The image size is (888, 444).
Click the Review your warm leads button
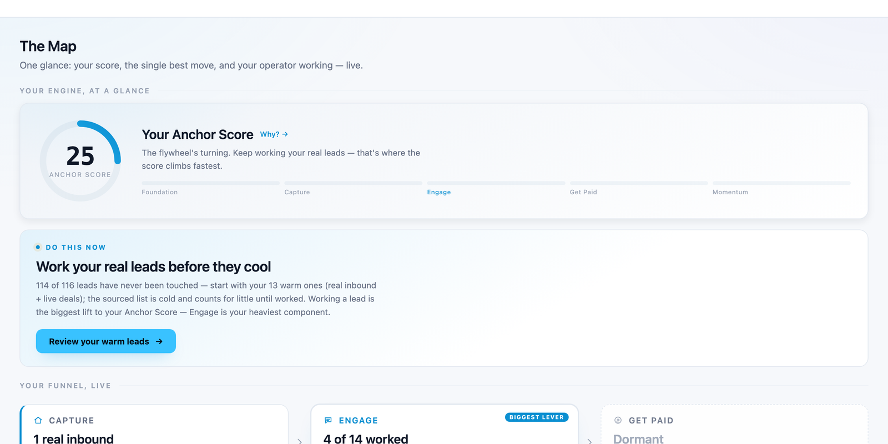click(x=106, y=341)
